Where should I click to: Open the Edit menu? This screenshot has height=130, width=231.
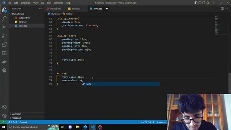(16, 3)
